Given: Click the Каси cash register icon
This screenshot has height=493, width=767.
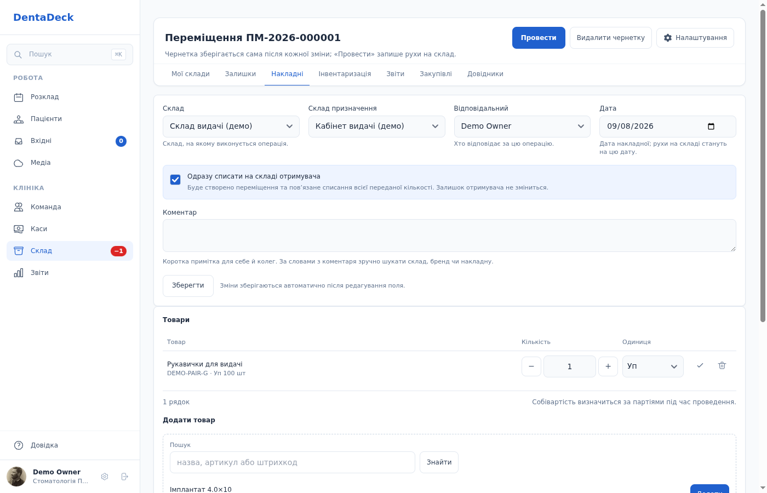Looking at the screenshot, I should pyautogui.click(x=19, y=229).
